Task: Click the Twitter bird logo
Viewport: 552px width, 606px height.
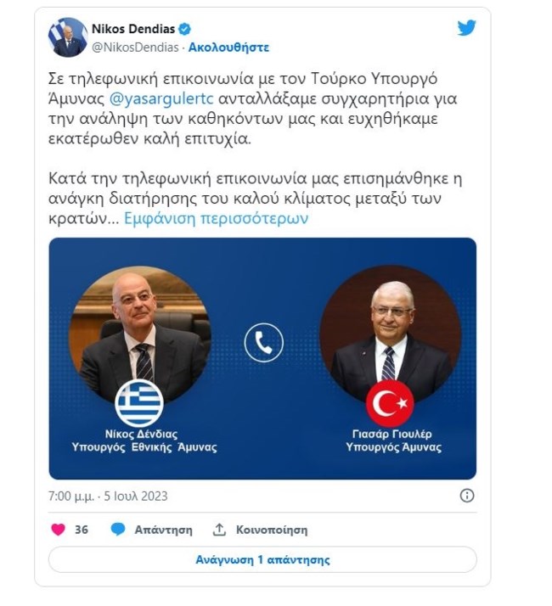Action: 466,28
